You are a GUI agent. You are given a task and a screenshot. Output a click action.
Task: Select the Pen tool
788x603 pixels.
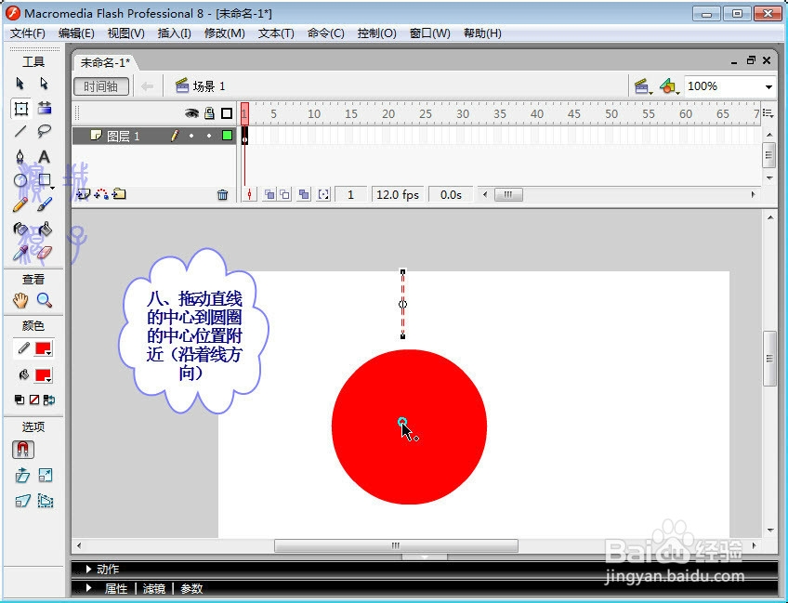pos(20,157)
